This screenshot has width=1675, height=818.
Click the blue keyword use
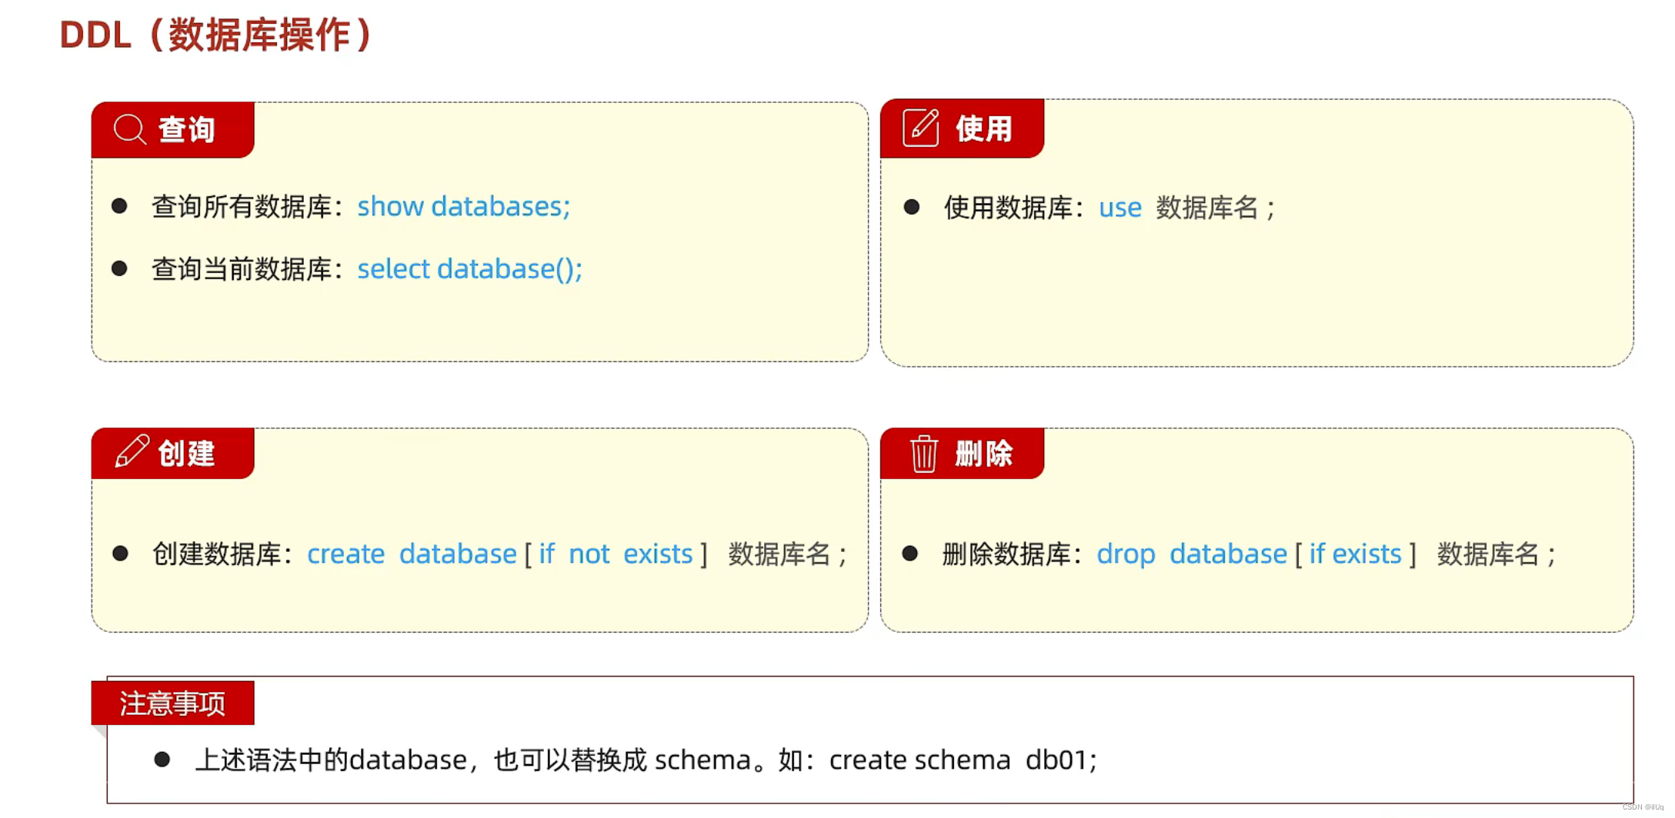tap(1120, 208)
